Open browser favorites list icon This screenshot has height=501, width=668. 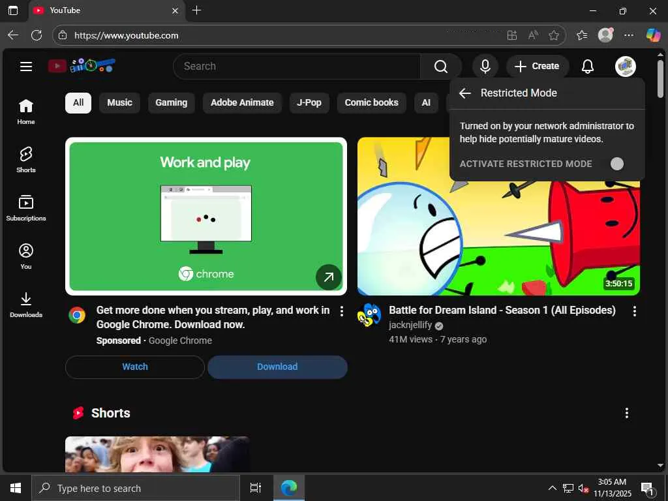click(x=581, y=35)
